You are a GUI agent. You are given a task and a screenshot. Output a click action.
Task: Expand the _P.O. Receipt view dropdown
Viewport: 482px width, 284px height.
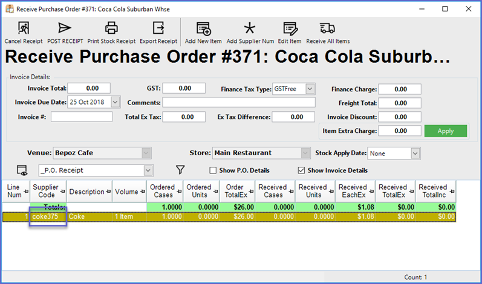tap(148, 170)
